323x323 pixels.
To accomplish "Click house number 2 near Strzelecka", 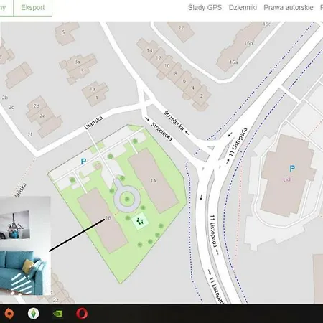I will [202, 95].
